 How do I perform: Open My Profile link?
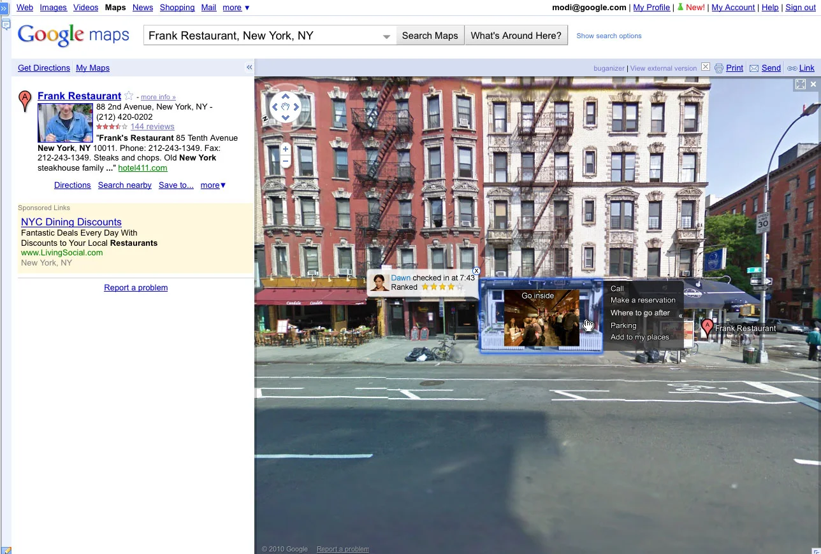point(651,8)
